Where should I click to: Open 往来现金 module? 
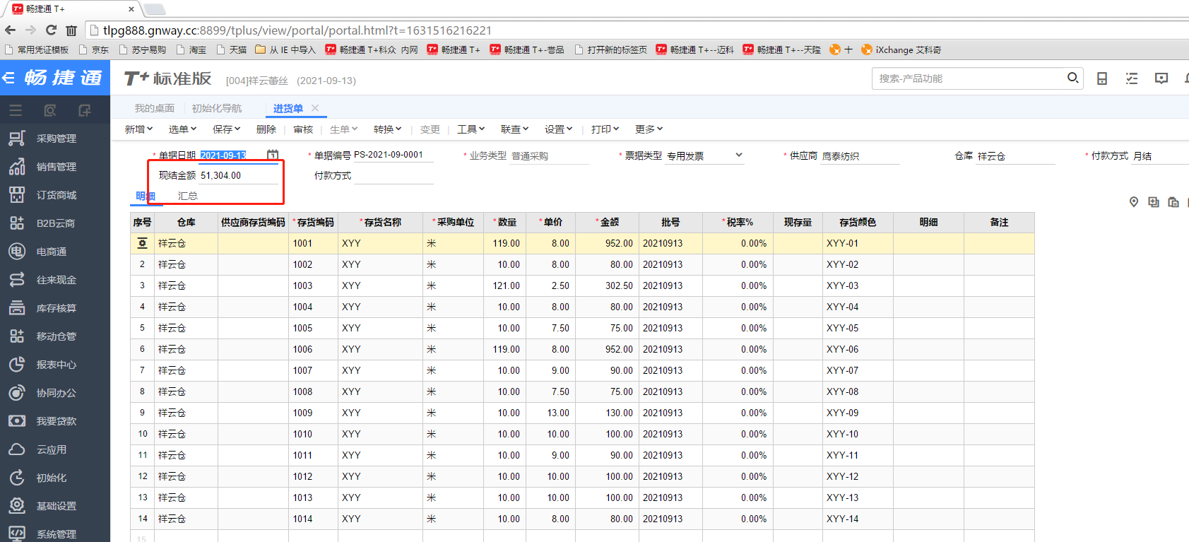tap(55, 280)
